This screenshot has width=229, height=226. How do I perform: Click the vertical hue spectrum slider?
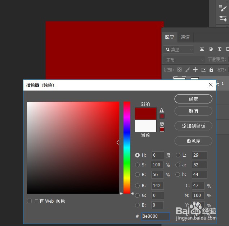(x=127, y=148)
